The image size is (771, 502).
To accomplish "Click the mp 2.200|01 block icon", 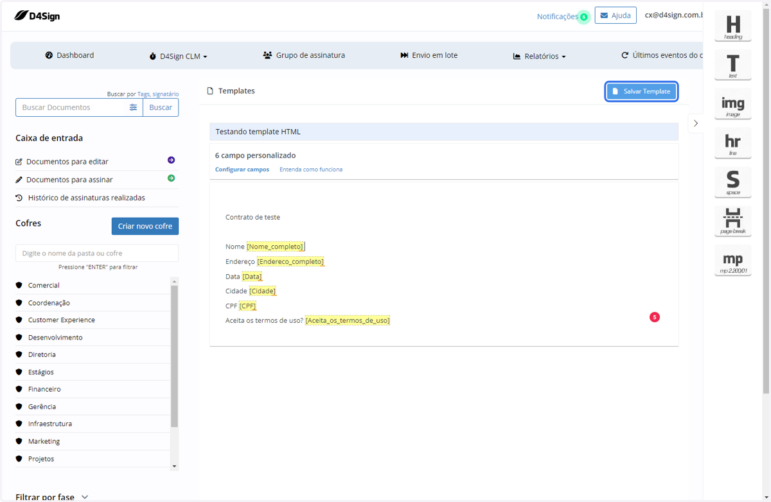I will point(733,261).
